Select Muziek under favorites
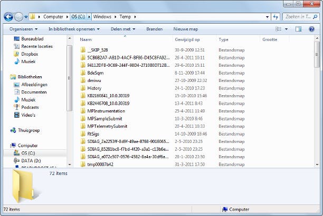323x216 pixels. pyautogui.click(x=28, y=61)
